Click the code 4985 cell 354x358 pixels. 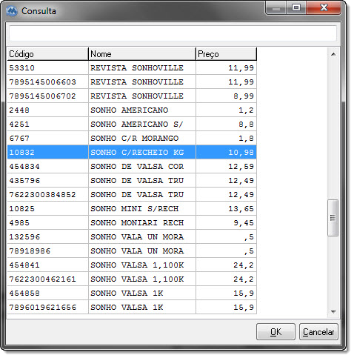[x=47, y=222]
